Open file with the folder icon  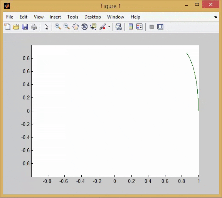click(16, 27)
